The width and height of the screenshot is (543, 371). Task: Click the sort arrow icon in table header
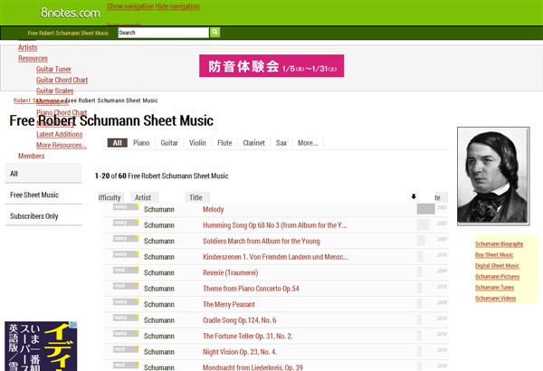coord(414,196)
